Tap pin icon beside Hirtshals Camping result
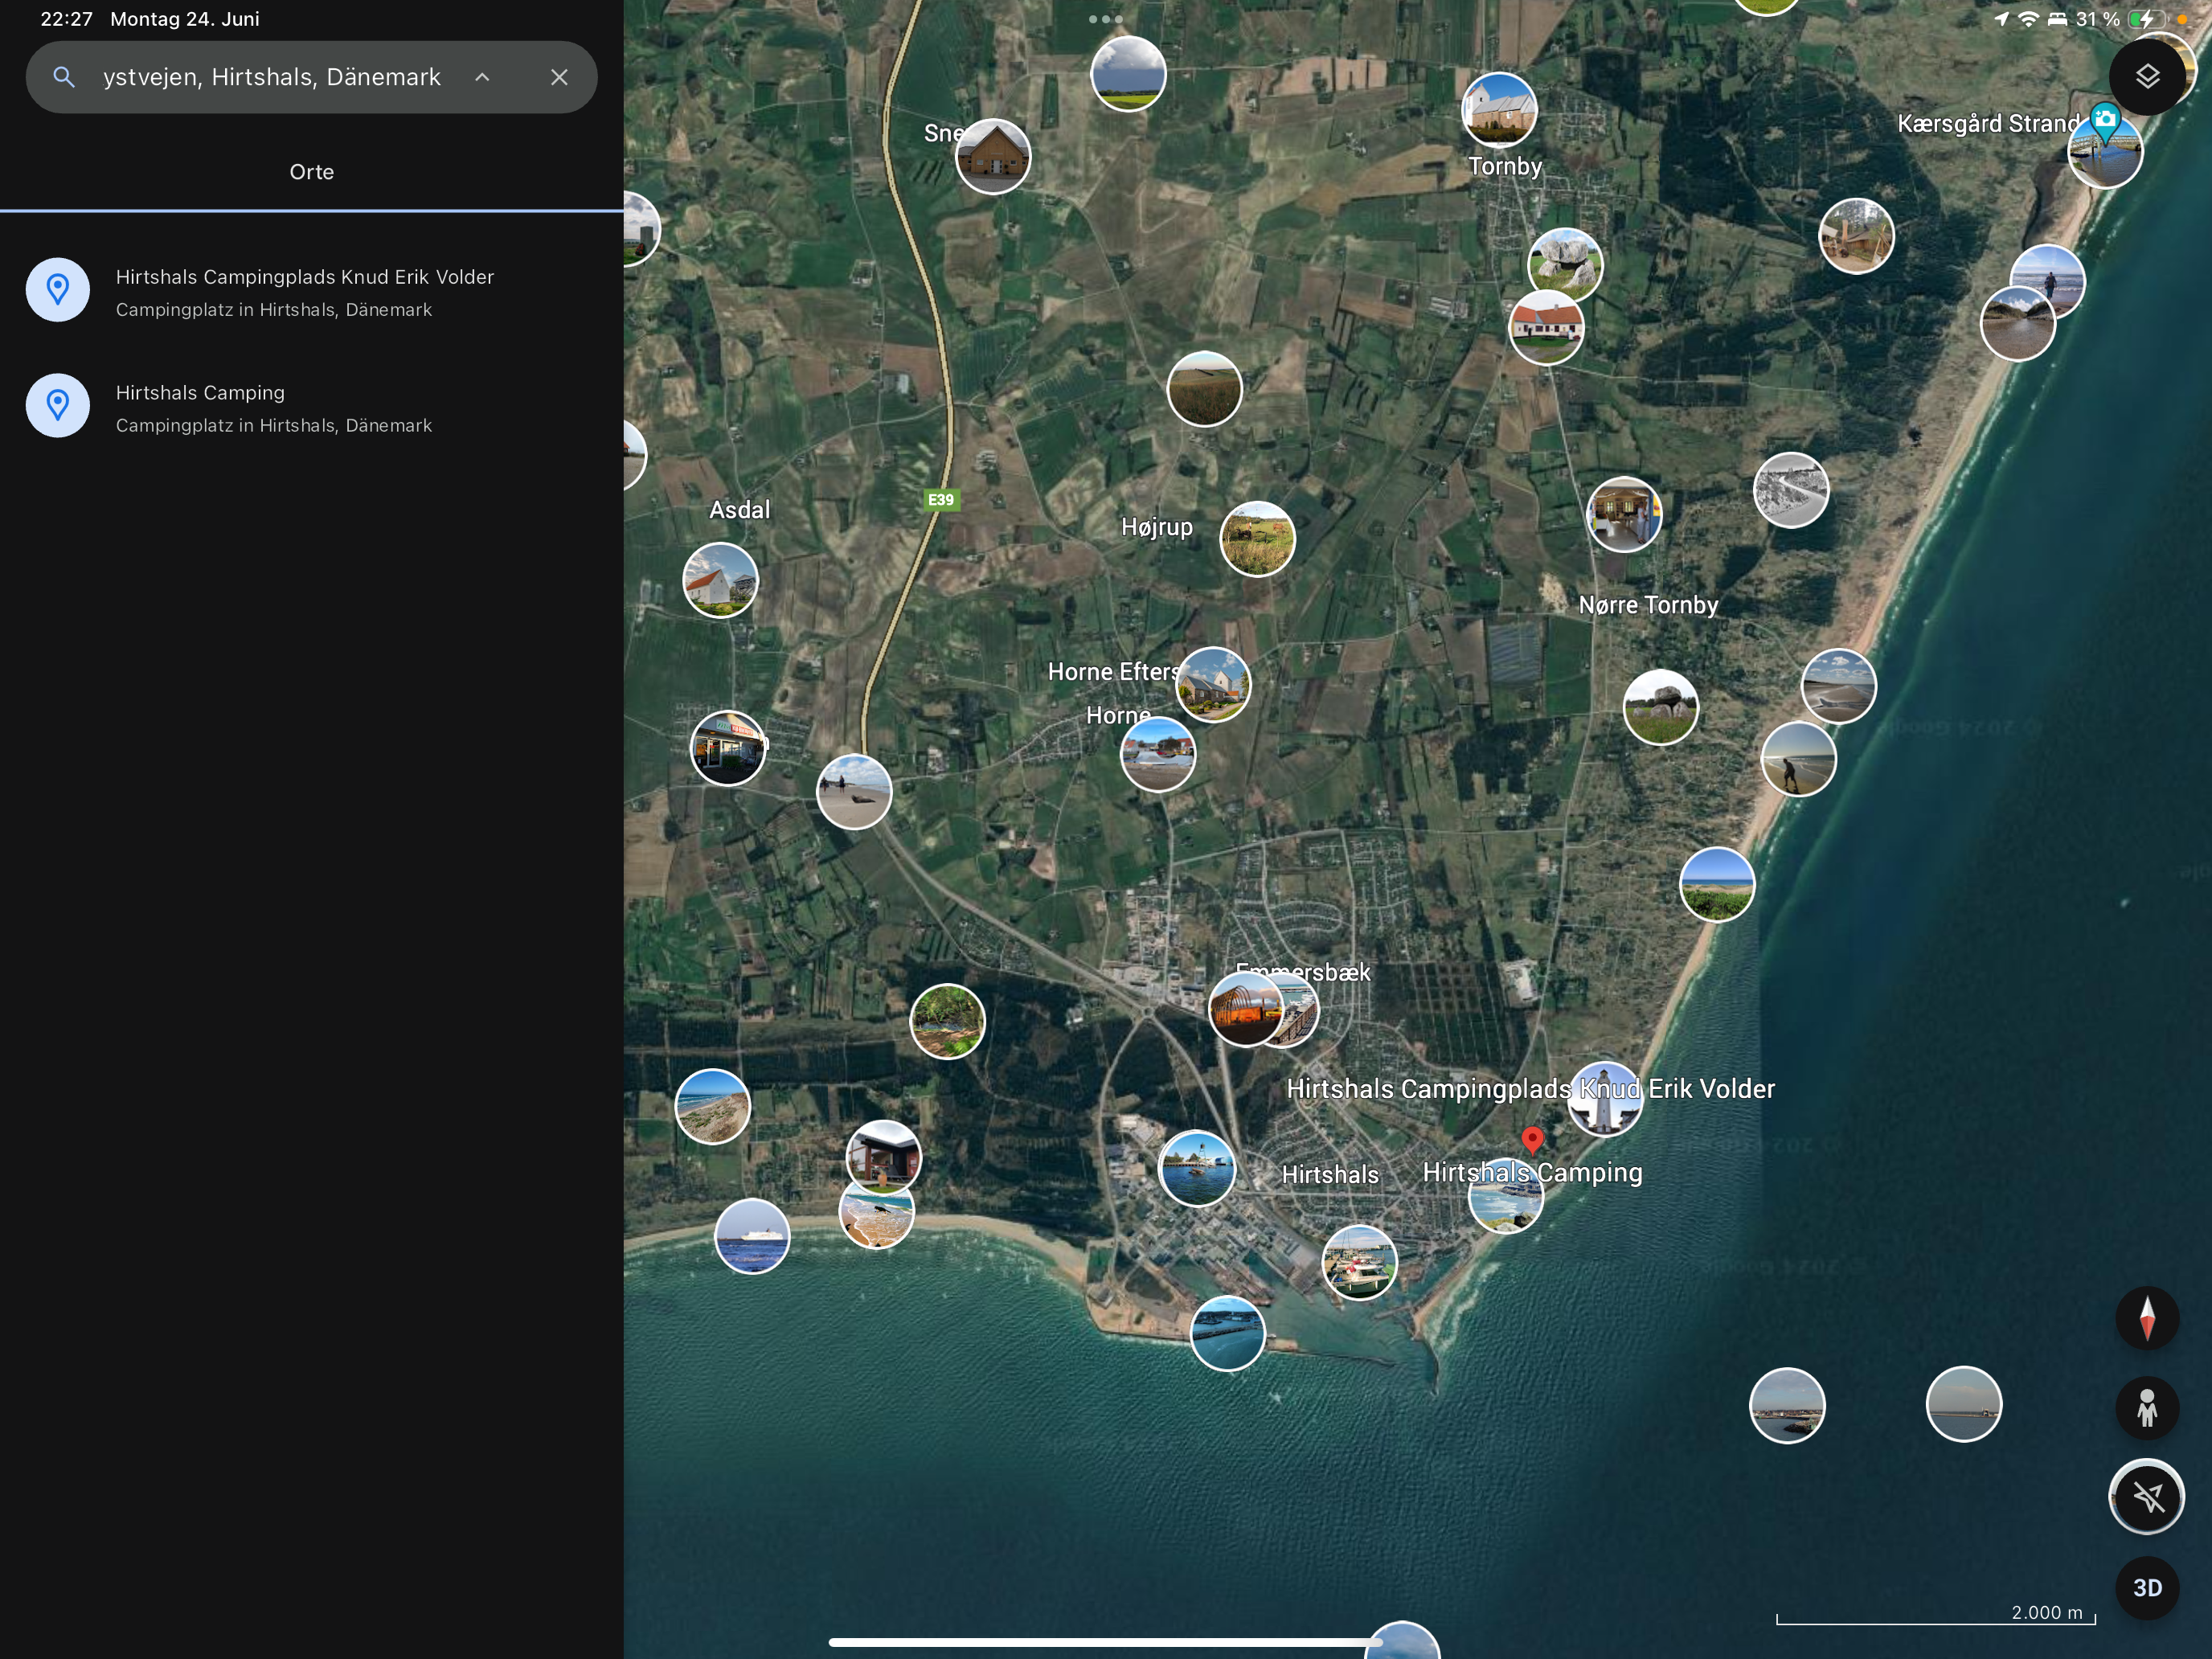 tap(57, 405)
